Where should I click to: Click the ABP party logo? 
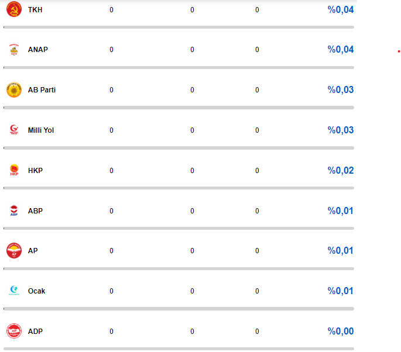(14, 210)
